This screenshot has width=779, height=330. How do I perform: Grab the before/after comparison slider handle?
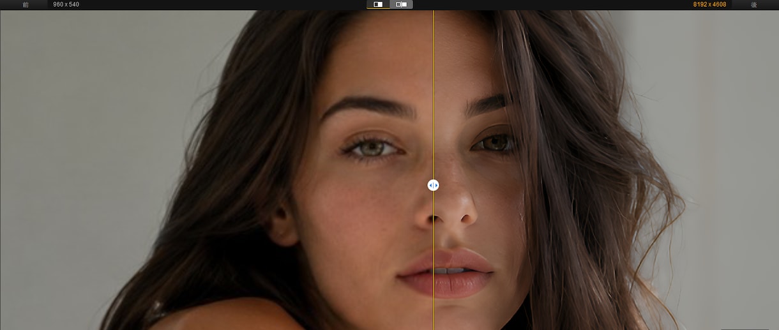[433, 185]
